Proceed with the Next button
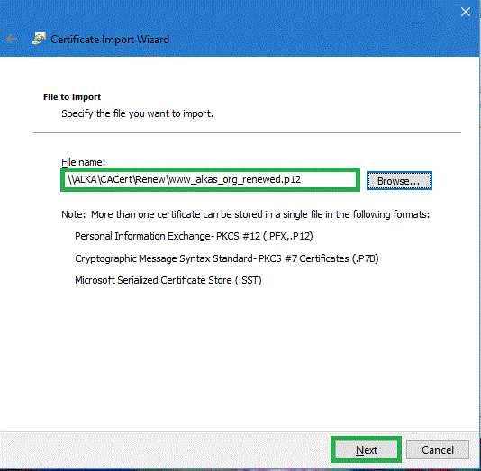Viewport: 481px width, 471px height. tap(366, 449)
